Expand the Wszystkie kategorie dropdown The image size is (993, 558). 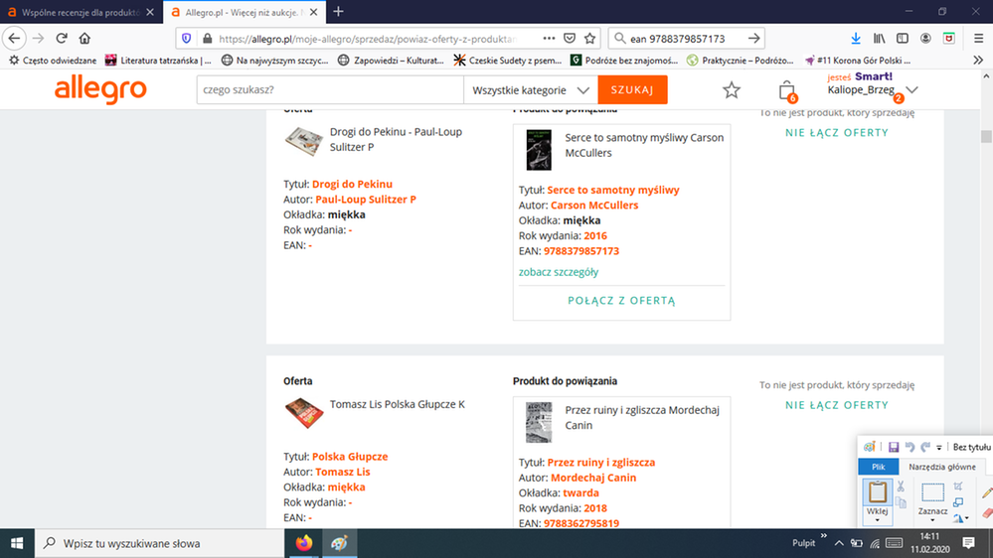coord(531,90)
